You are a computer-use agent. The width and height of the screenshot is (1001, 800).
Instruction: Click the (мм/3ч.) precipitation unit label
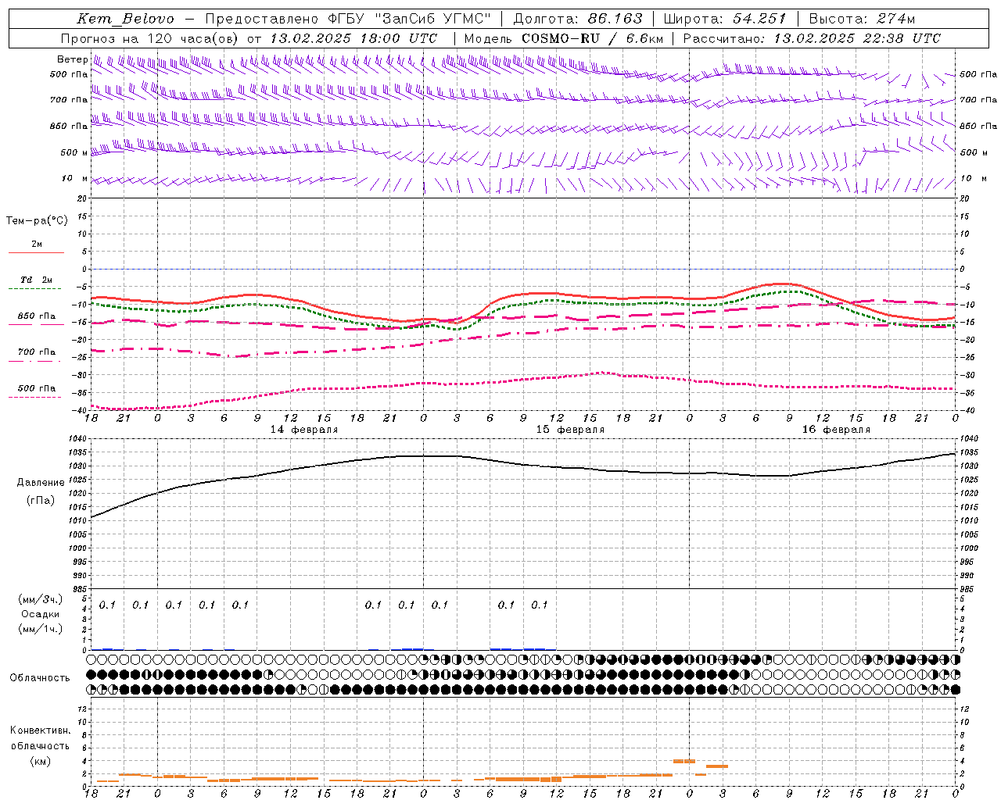40,600
